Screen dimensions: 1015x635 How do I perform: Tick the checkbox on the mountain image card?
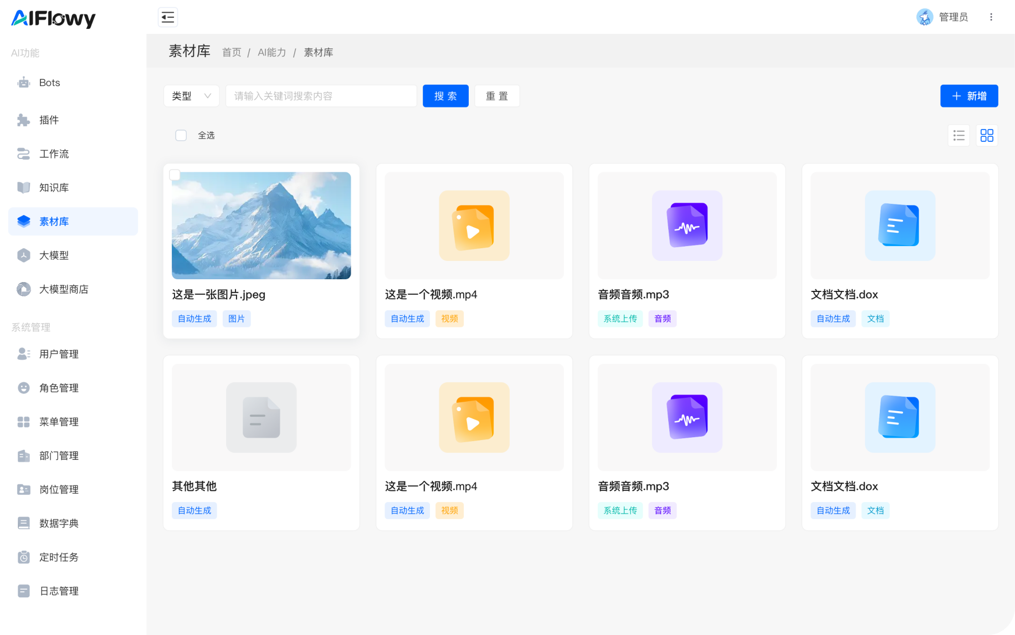pos(175,174)
